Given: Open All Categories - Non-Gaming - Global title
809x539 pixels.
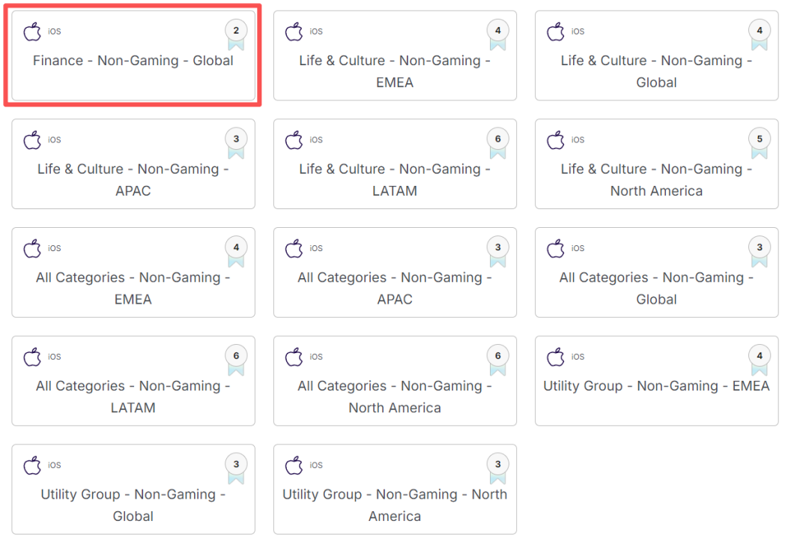Looking at the screenshot, I should click(x=656, y=288).
